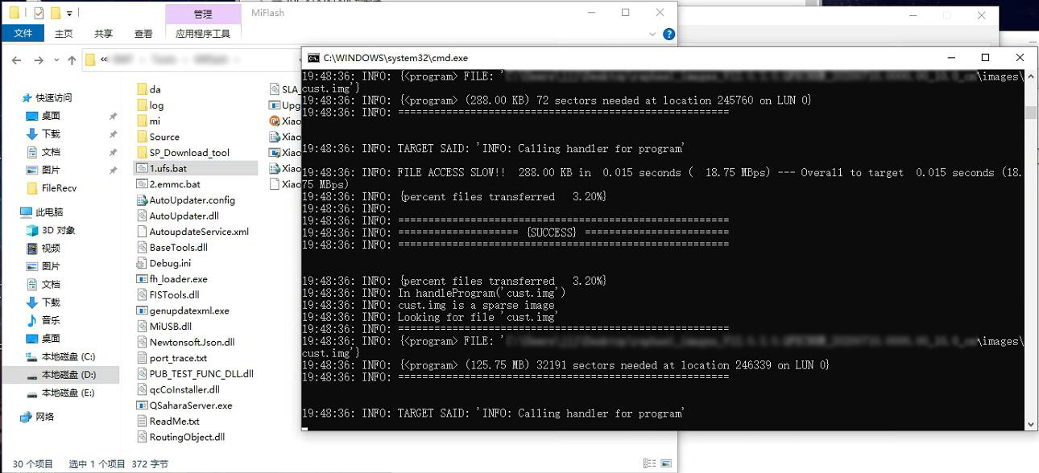Viewport: 1039px width, 473px height.
Task: Open 桌面 folder under 此电脑
Action: (51, 339)
